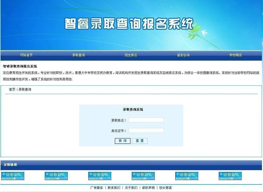The image size is (263, 192).
Task: Focus the 身份证号 input field
Action: [146, 131]
